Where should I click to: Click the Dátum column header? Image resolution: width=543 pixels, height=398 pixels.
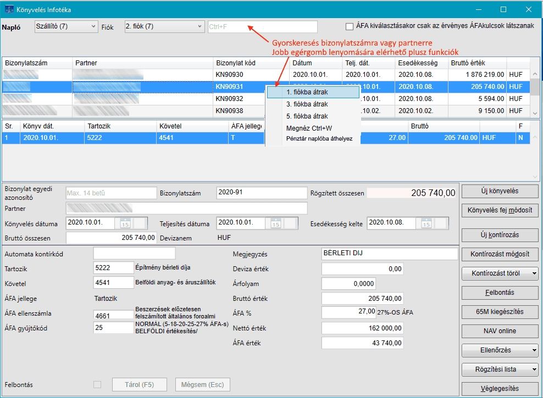coord(315,63)
